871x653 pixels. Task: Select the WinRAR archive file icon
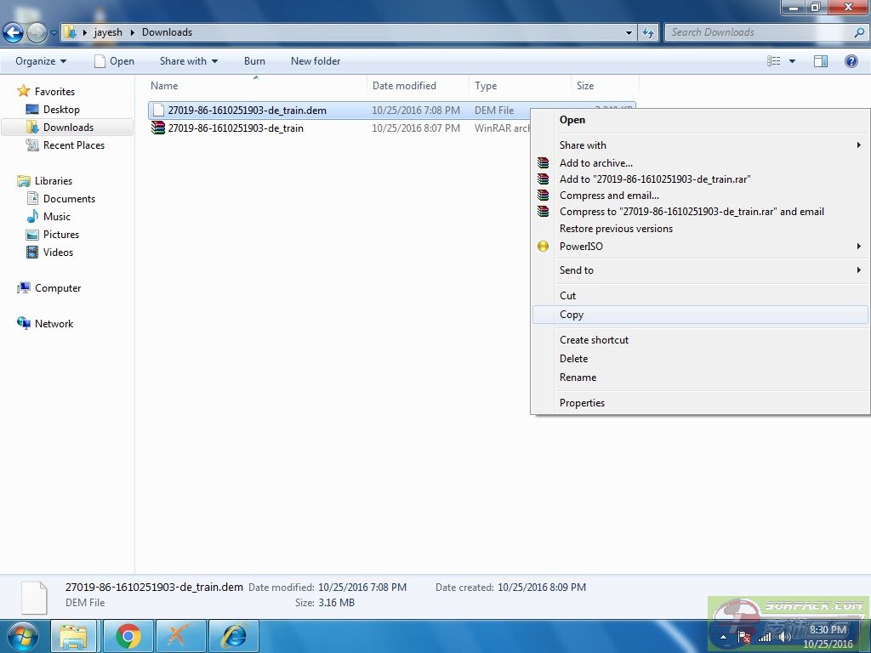pos(158,128)
